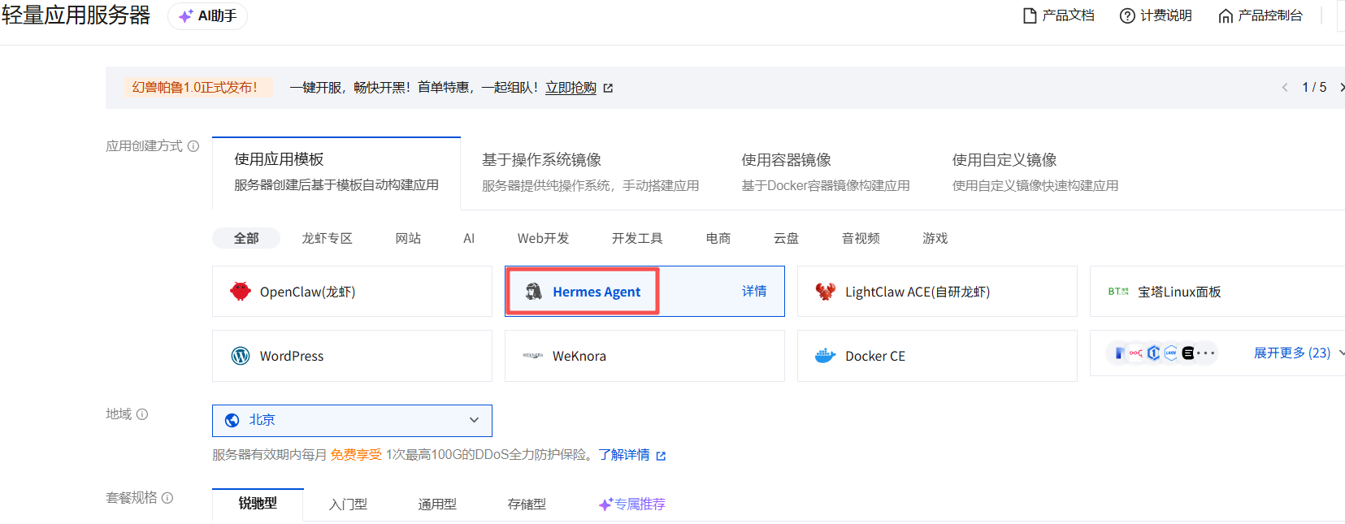Choose the 宝塔Linux面板 template
This screenshot has width=1345, height=524.
coord(1217,291)
